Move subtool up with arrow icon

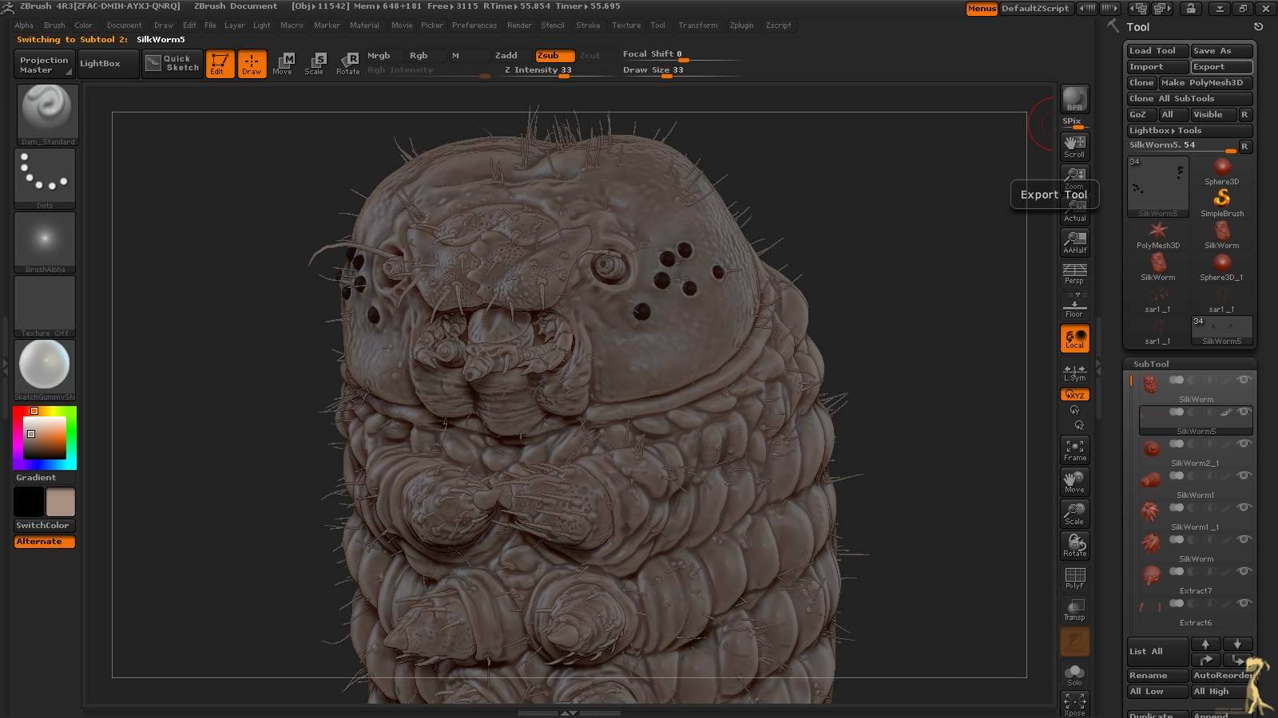(1206, 644)
